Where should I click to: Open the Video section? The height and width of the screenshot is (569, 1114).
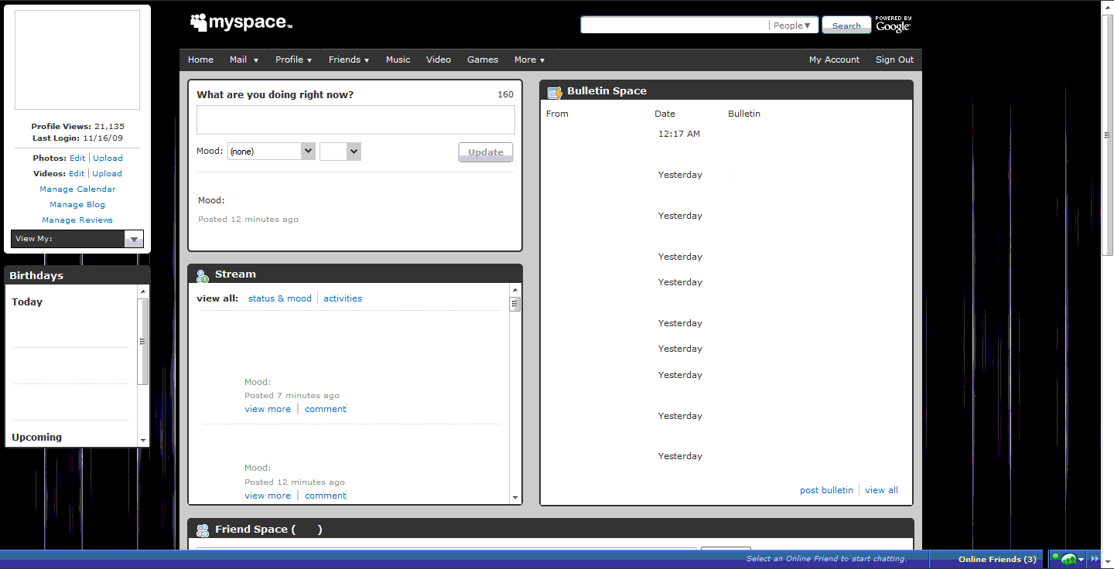coord(439,60)
